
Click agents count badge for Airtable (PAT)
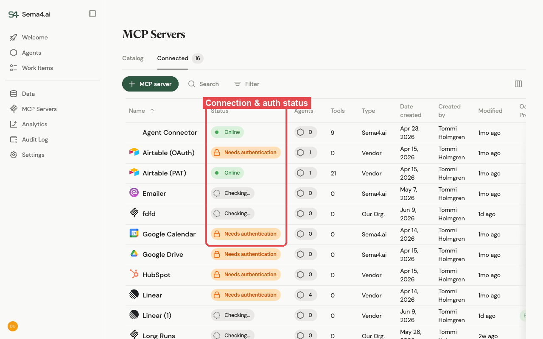(x=305, y=173)
